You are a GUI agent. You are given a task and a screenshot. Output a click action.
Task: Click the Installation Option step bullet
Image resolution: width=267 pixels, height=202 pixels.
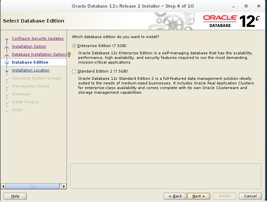(7, 46)
